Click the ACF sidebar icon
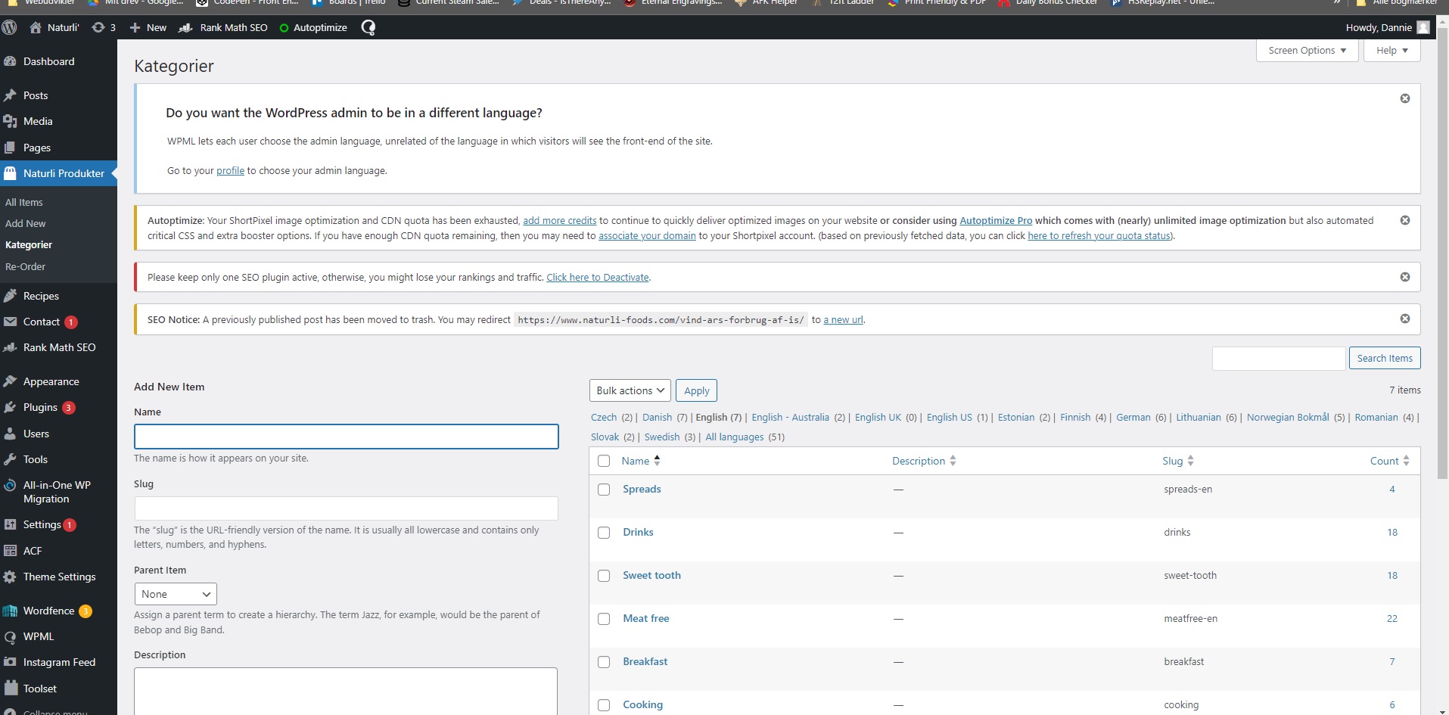1449x715 pixels. pyautogui.click(x=10, y=551)
